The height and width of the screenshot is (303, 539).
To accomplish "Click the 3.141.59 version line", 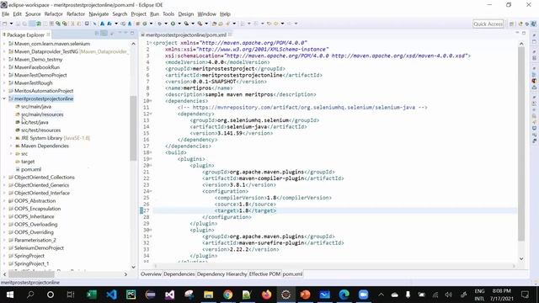I will coord(231,133).
